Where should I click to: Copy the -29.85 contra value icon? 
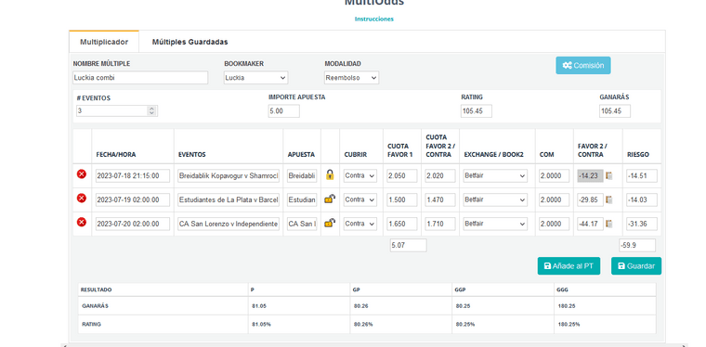pos(609,199)
